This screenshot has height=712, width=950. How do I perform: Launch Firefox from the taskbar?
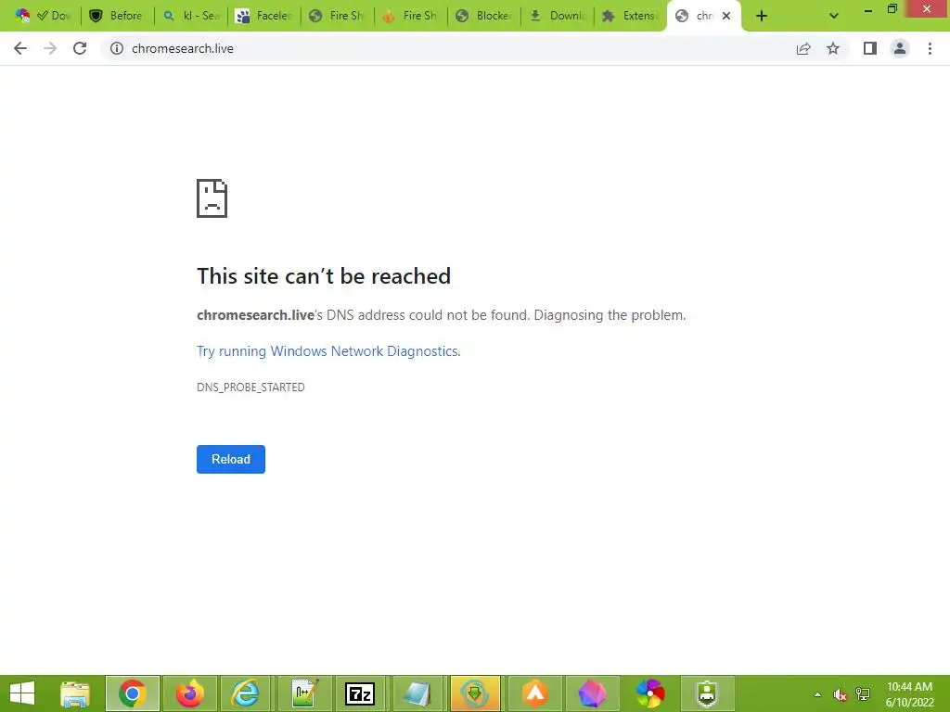[190, 693]
